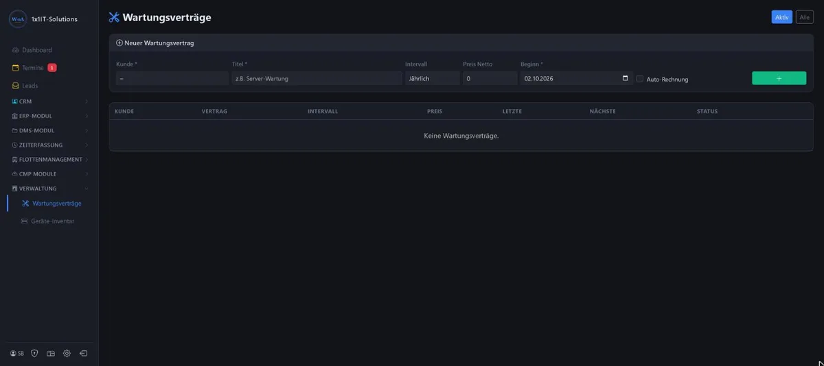Click the PREIS column header
Image resolution: width=824 pixels, height=366 pixels.
tap(435, 111)
